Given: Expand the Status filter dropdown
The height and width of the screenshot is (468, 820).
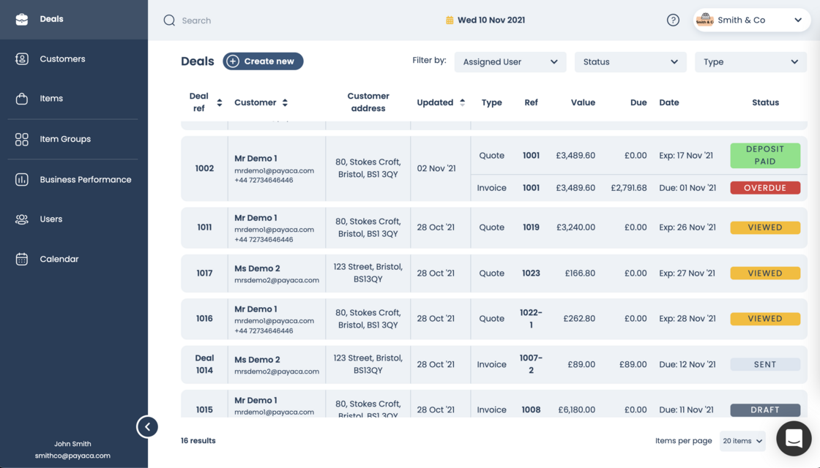Looking at the screenshot, I should pos(630,62).
